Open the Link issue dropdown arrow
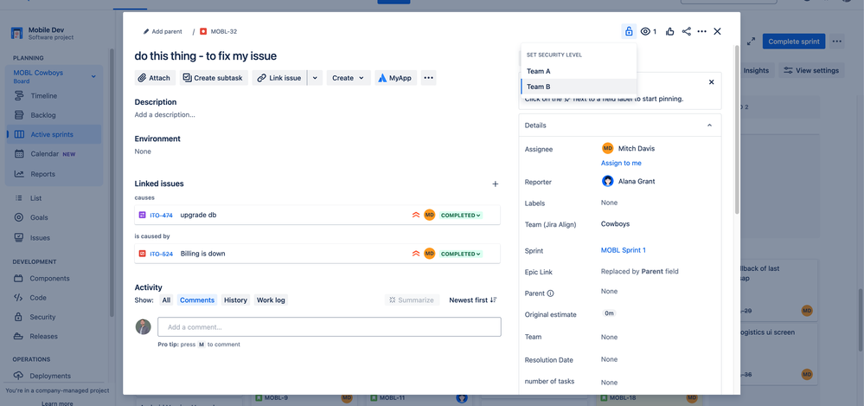 coord(315,78)
